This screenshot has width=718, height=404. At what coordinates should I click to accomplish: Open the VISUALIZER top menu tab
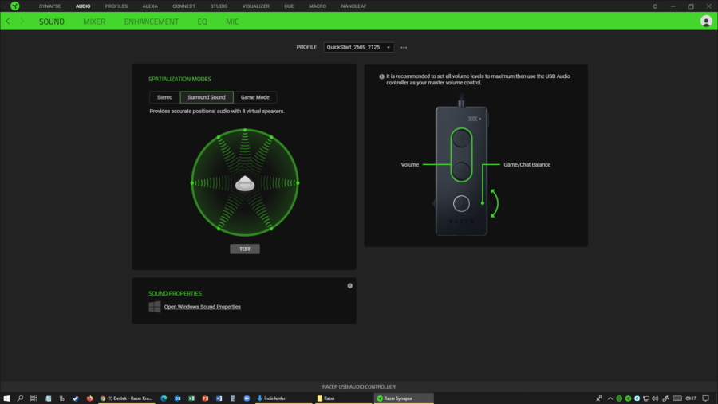click(255, 6)
